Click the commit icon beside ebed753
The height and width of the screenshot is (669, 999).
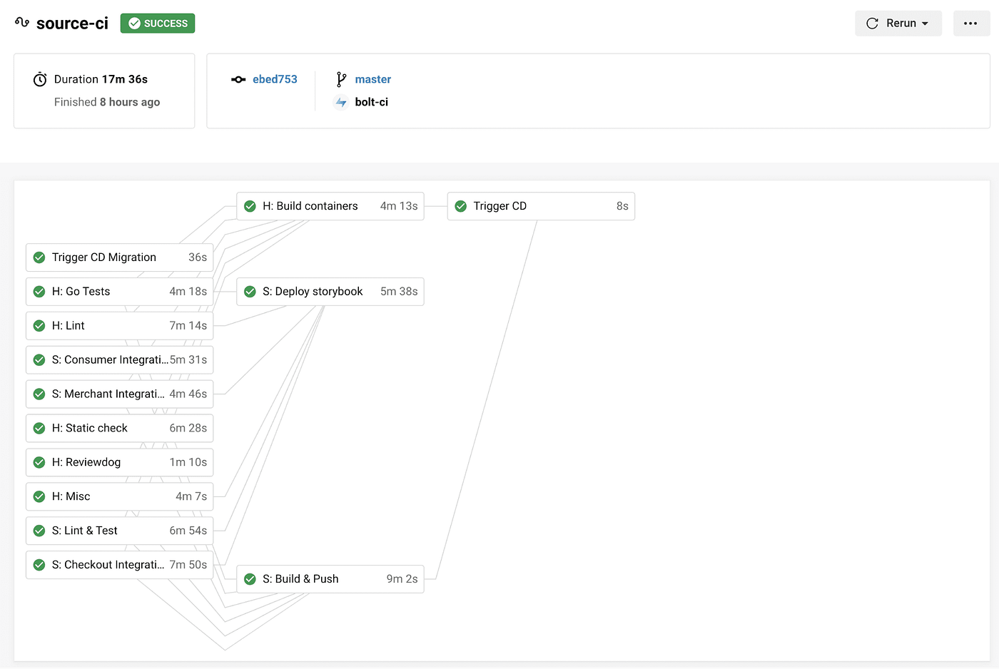coord(238,79)
